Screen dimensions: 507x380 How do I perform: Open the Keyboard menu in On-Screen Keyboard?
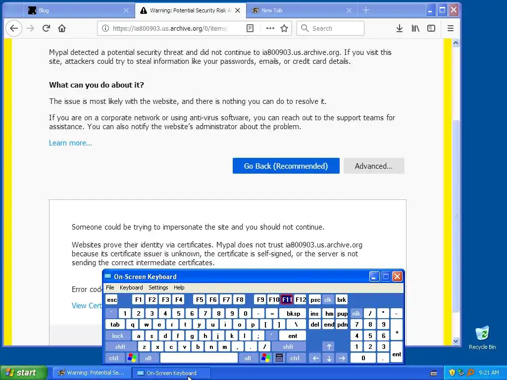pos(131,287)
